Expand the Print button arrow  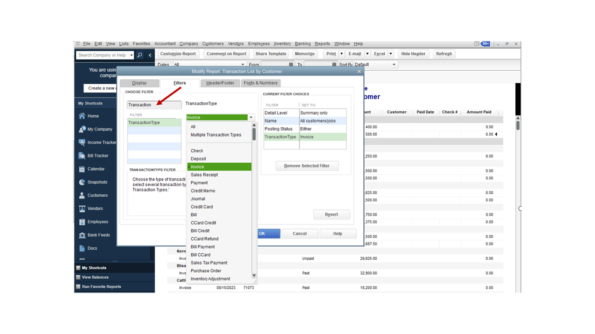point(341,53)
